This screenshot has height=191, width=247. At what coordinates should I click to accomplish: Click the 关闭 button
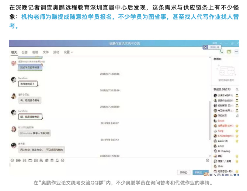(x=184, y=173)
